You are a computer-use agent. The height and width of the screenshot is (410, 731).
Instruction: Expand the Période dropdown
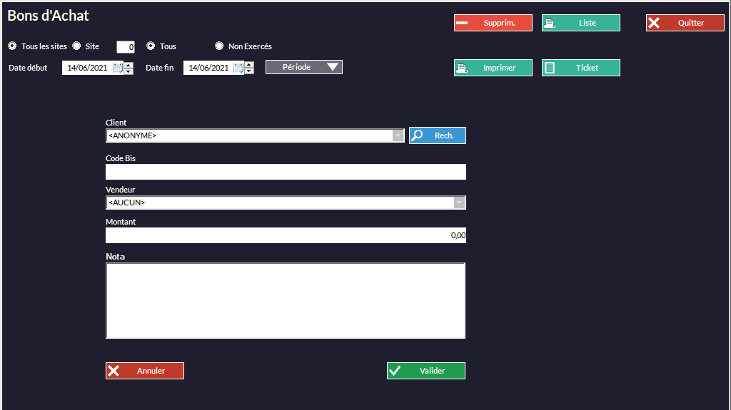click(x=304, y=67)
